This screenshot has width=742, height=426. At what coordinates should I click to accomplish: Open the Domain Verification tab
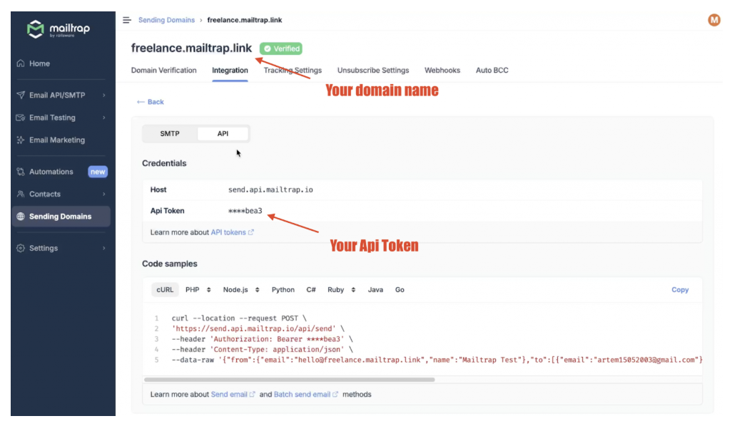(x=163, y=71)
